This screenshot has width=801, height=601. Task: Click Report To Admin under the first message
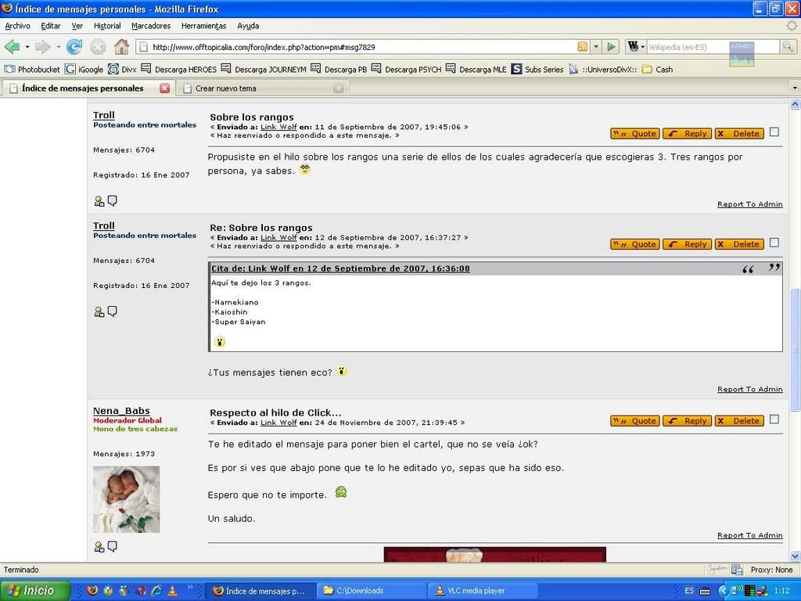pos(749,204)
